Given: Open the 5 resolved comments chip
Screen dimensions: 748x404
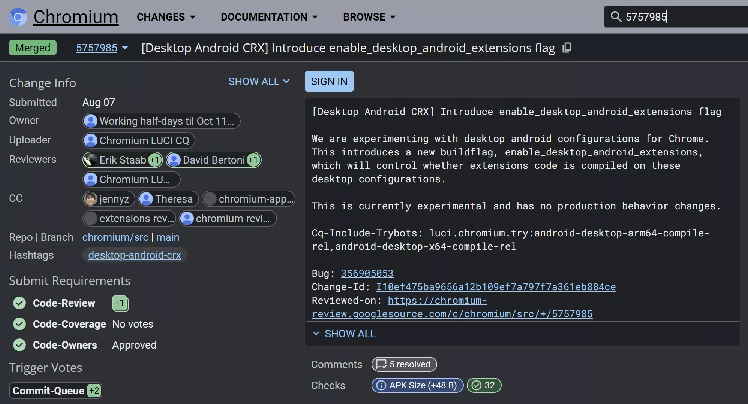Looking at the screenshot, I should 404,364.
